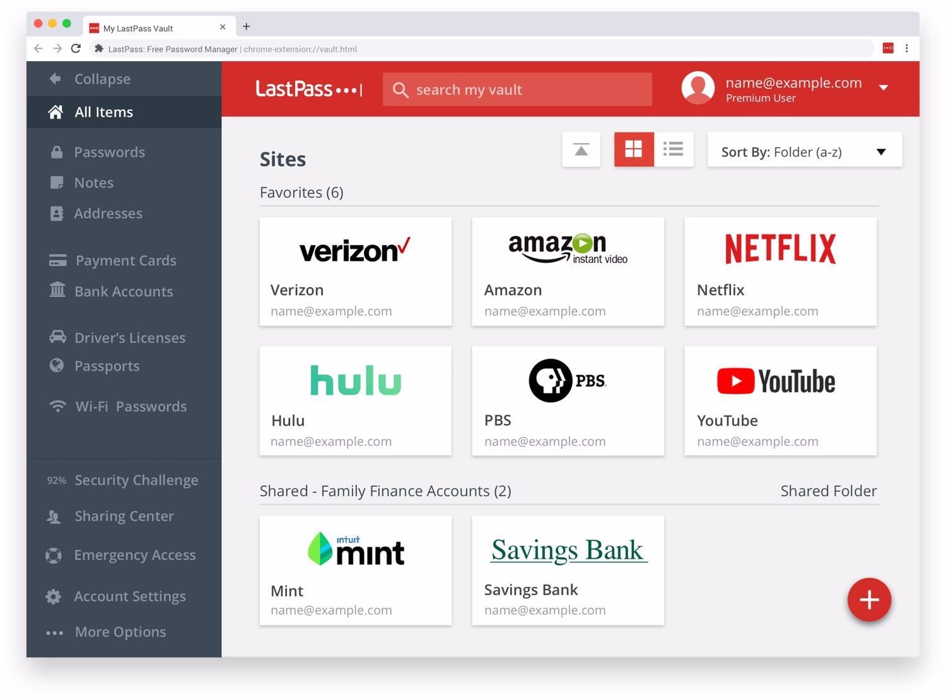Switch vault to list view
Viewport: 946px width, 698px height.
(x=673, y=149)
